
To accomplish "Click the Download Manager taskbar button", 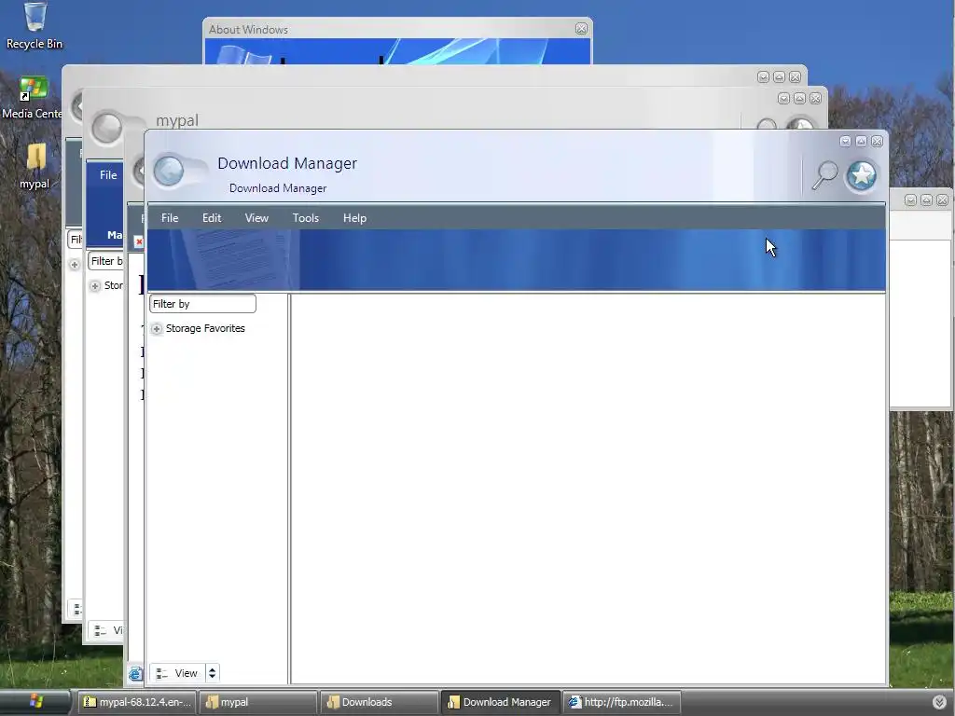I will point(501,702).
